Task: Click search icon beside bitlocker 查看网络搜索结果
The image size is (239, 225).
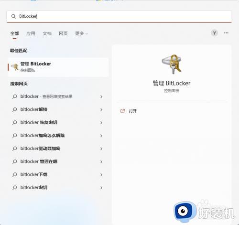Action: pyautogui.click(x=15, y=96)
